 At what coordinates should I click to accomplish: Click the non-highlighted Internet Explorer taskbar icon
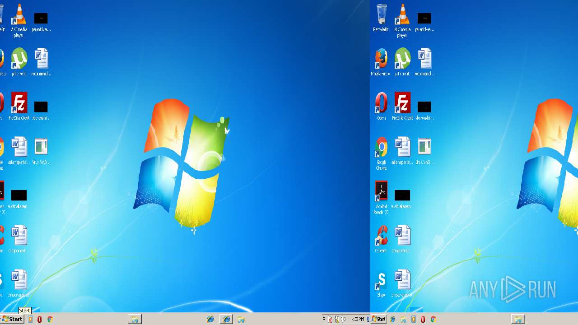pyautogui.click(x=210, y=319)
